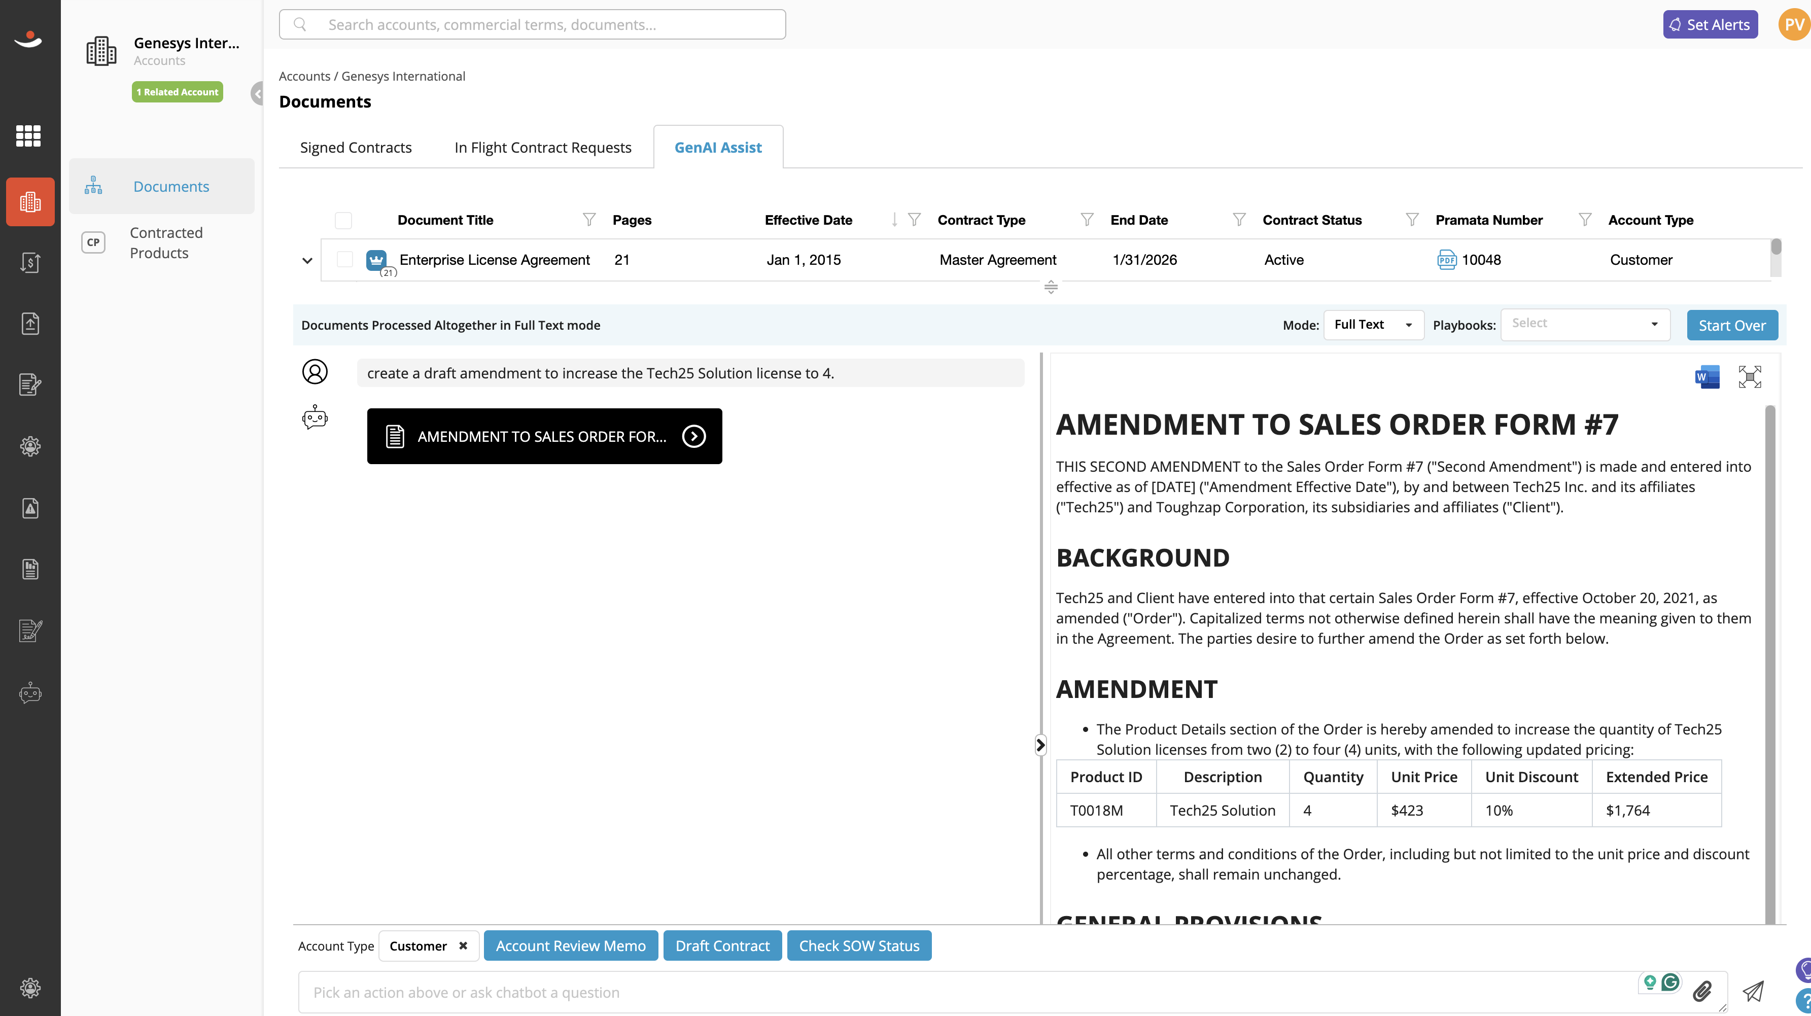Filter the Document Title column
Viewport: 1811px width, 1016px height.
coord(589,220)
